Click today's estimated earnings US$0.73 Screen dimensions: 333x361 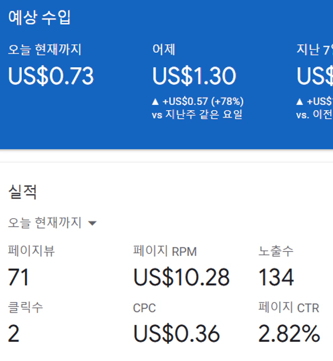(x=51, y=76)
